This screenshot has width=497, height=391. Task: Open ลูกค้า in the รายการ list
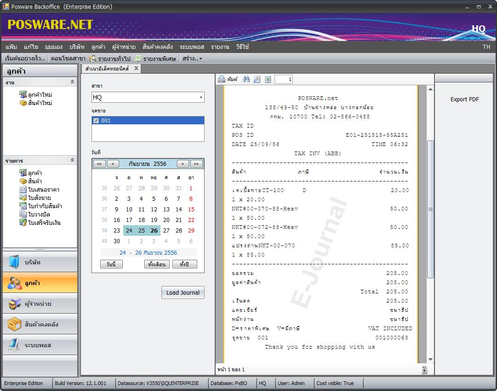coord(31,173)
